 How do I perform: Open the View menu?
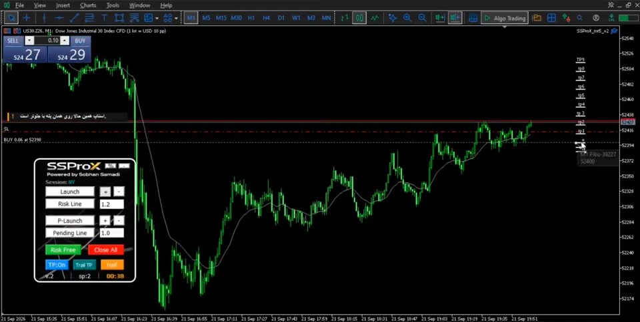click(40, 5)
